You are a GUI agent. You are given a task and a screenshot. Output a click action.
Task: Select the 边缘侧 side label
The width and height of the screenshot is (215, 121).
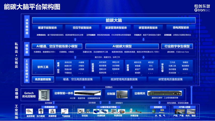coord(17,94)
